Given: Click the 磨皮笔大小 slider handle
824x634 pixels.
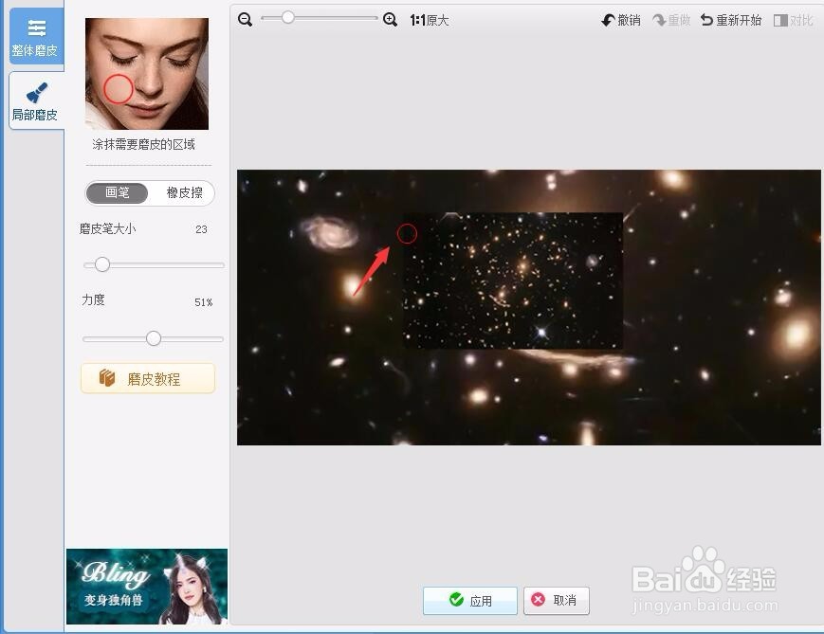Looking at the screenshot, I should [x=102, y=264].
